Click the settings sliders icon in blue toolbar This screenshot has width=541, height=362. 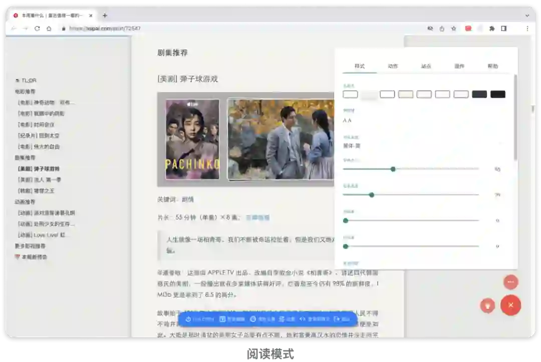click(x=282, y=319)
